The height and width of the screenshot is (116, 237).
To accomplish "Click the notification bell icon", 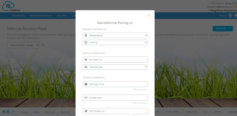I will (236, 15).
